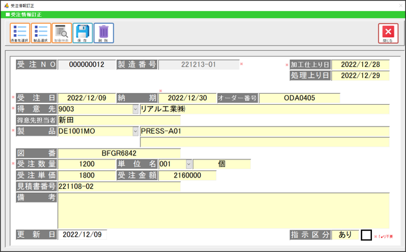
Task: Click the 受注日 field showing 2022/12/09
Action: tap(87, 98)
